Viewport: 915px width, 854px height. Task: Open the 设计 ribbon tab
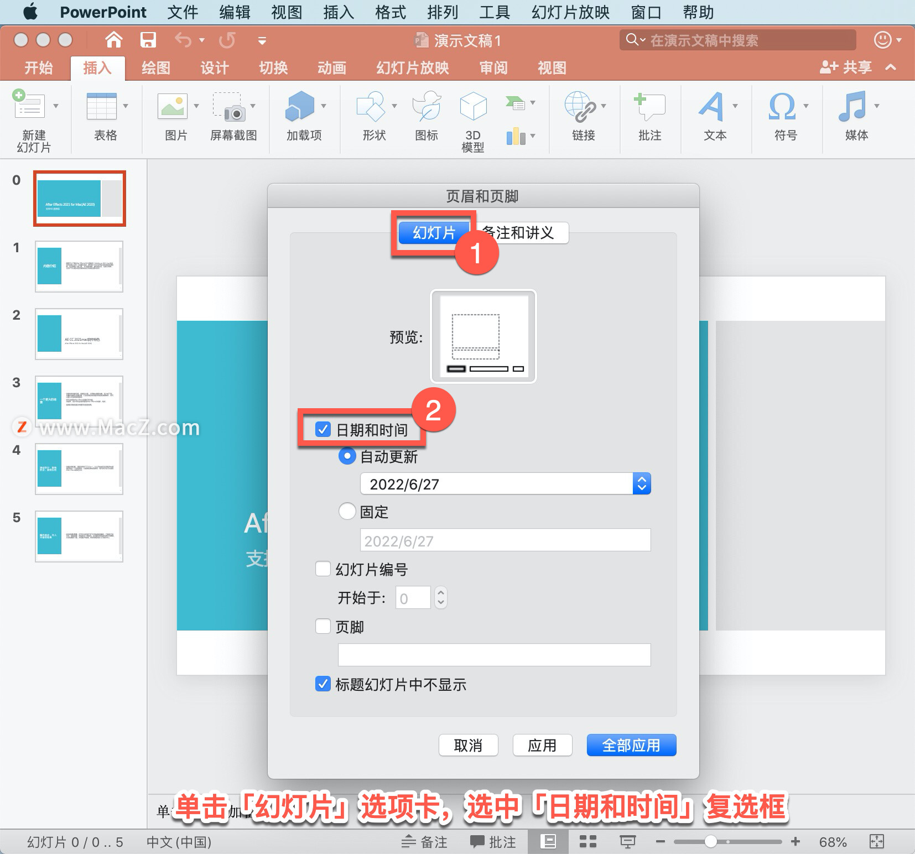tap(215, 67)
